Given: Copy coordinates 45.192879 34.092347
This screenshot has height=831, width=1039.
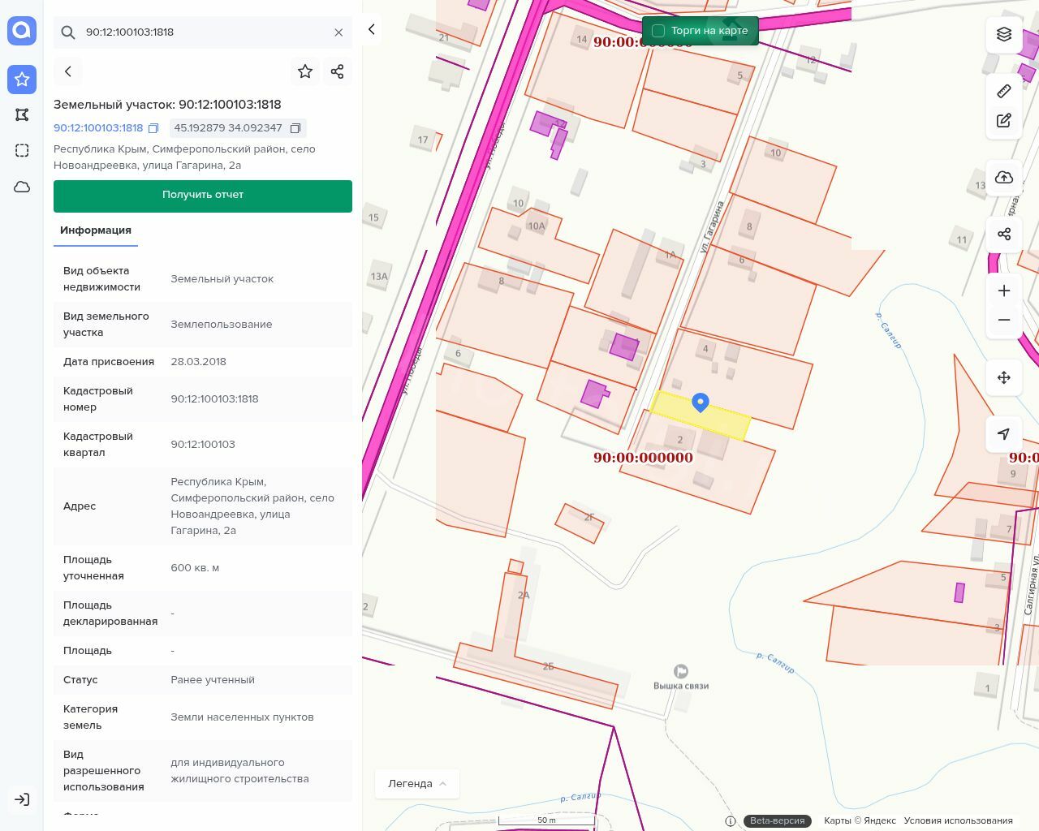Looking at the screenshot, I should click(x=295, y=128).
